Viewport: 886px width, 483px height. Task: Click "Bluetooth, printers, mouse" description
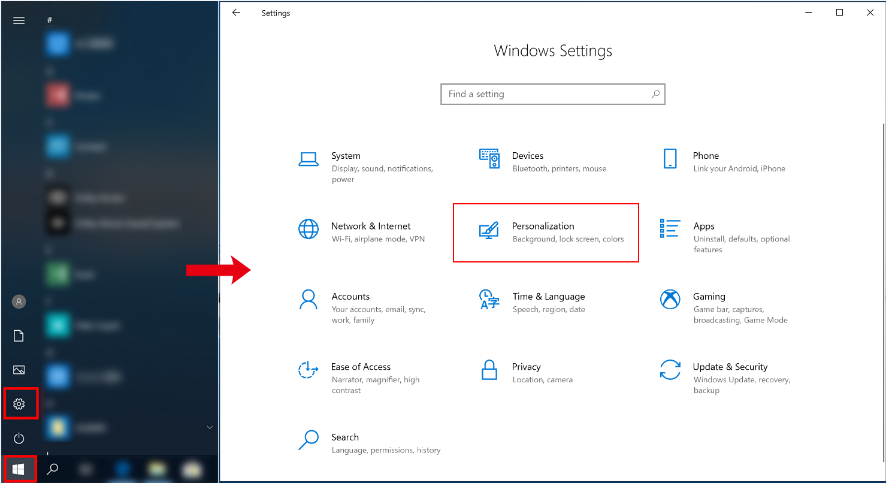(x=560, y=169)
